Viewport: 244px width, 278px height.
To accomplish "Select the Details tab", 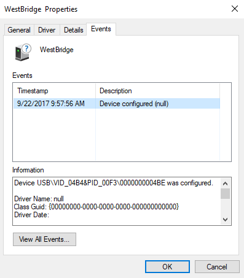I will pos(73,30).
